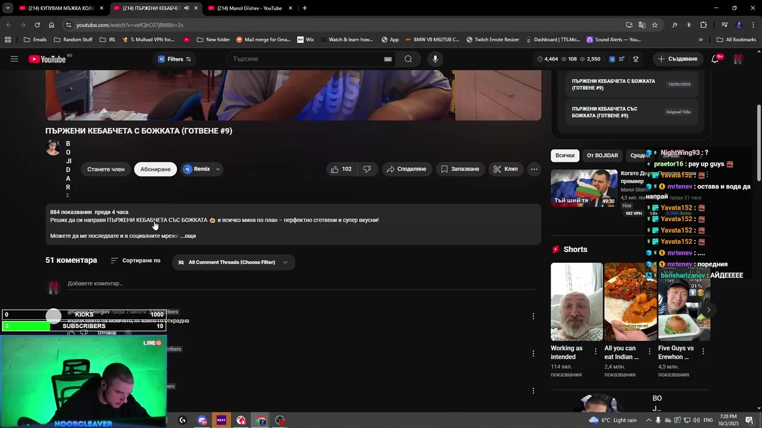Focus the Добавете коментар comment box
The height and width of the screenshot is (428, 762).
click(301, 284)
